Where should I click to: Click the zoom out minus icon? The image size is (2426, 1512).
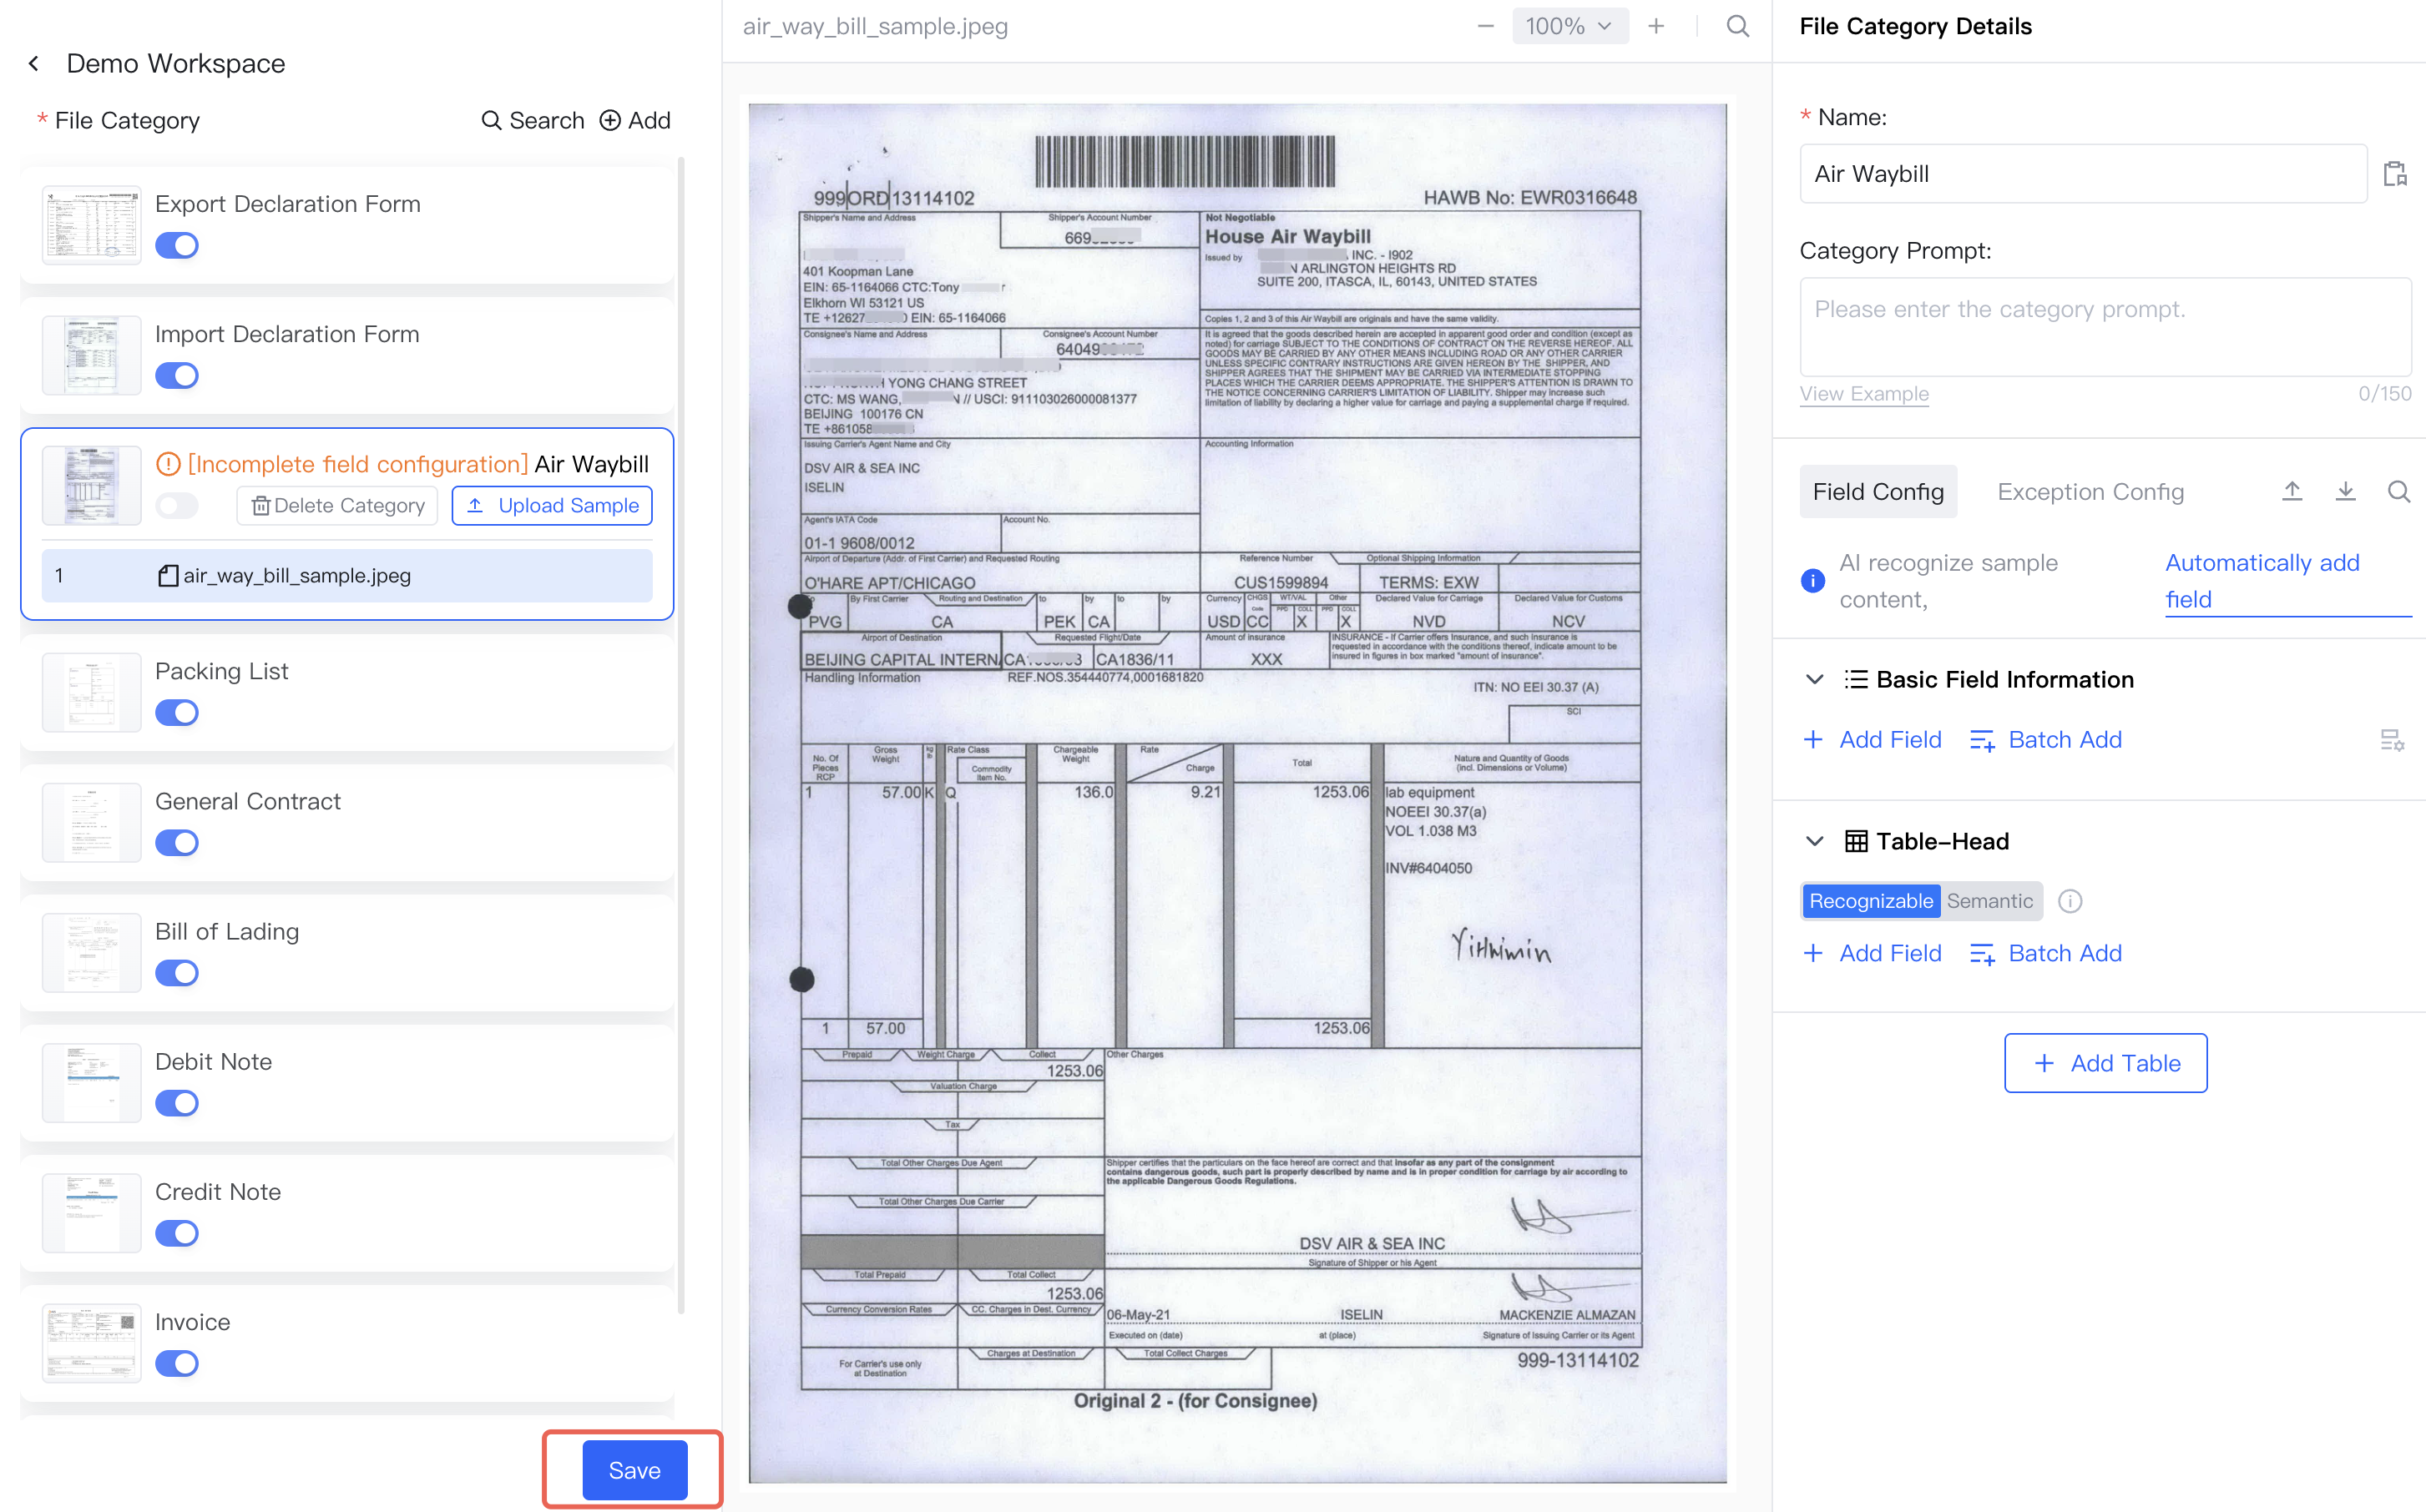[1486, 26]
